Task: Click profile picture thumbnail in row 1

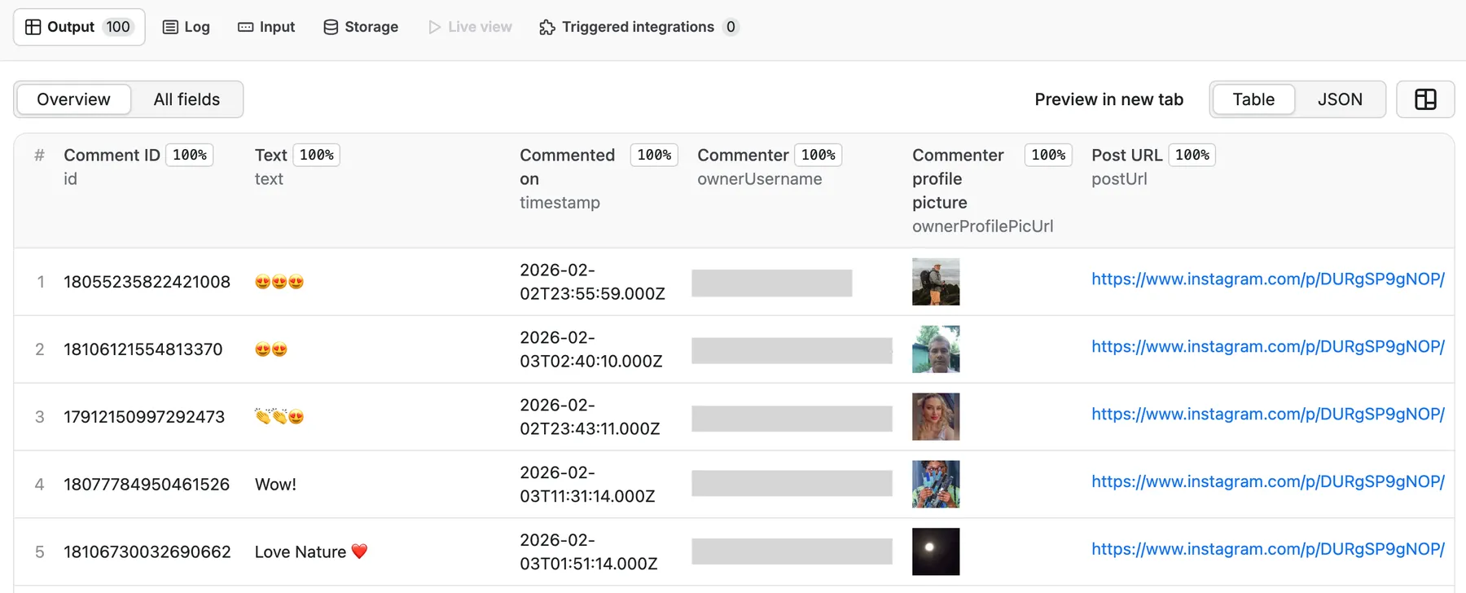Action: point(936,282)
